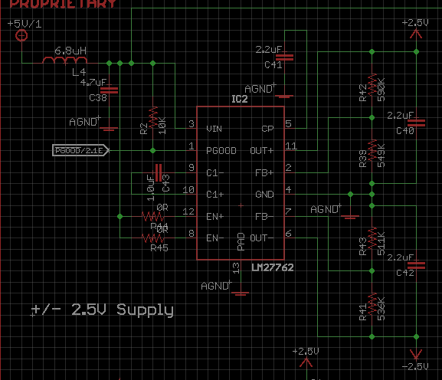
Task: Click the PGOOD/2.1E net label flag
Action: (80, 150)
